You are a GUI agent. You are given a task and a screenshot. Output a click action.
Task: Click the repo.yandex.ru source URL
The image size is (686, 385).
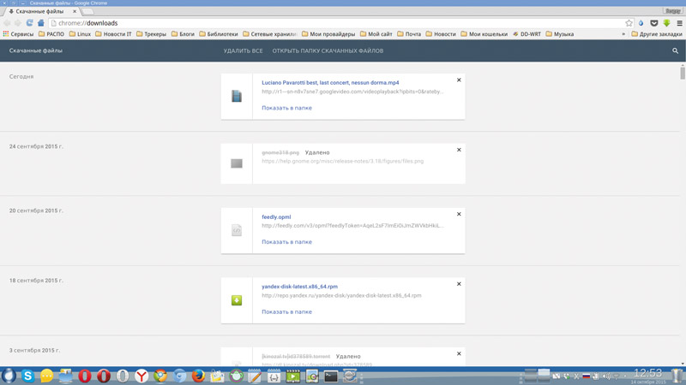point(341,295)
